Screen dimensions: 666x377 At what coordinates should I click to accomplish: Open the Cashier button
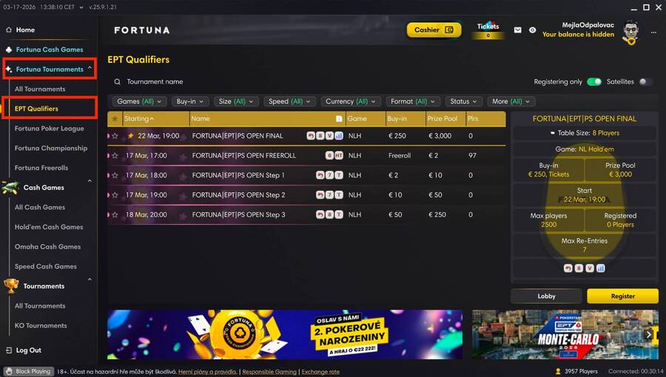pyautogui.click(x=434, y=30)
